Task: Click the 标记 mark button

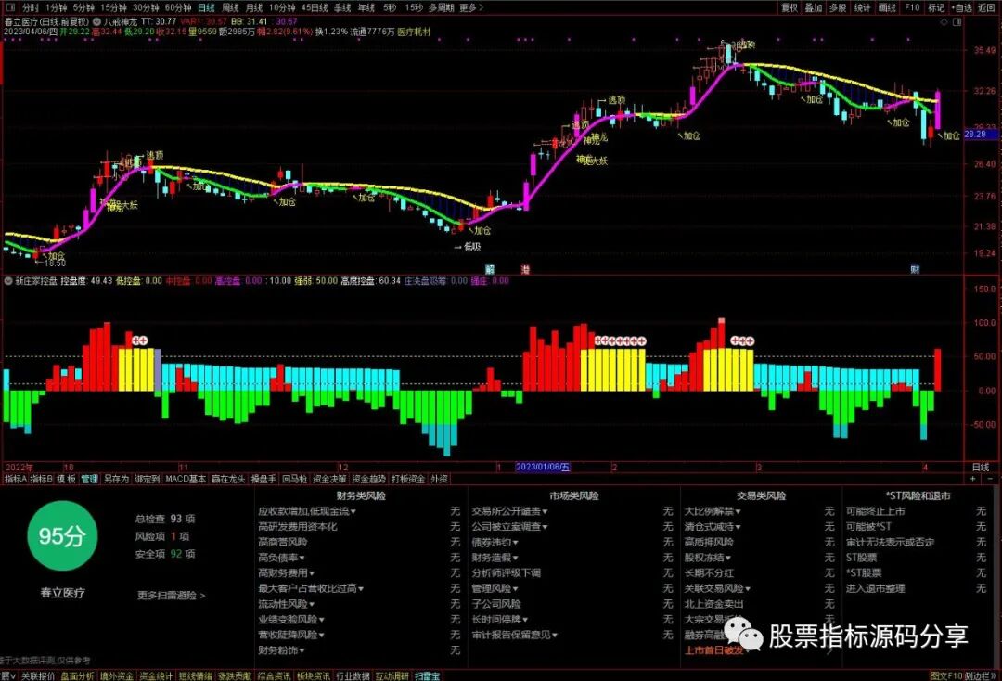Action: point(935,7)
